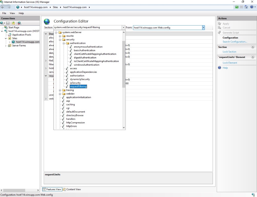
Task: Click the Lock Element link
Action: point(230,63)
